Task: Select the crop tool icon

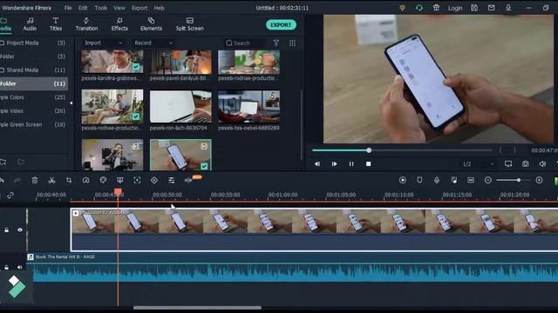Action: point(69,180)
